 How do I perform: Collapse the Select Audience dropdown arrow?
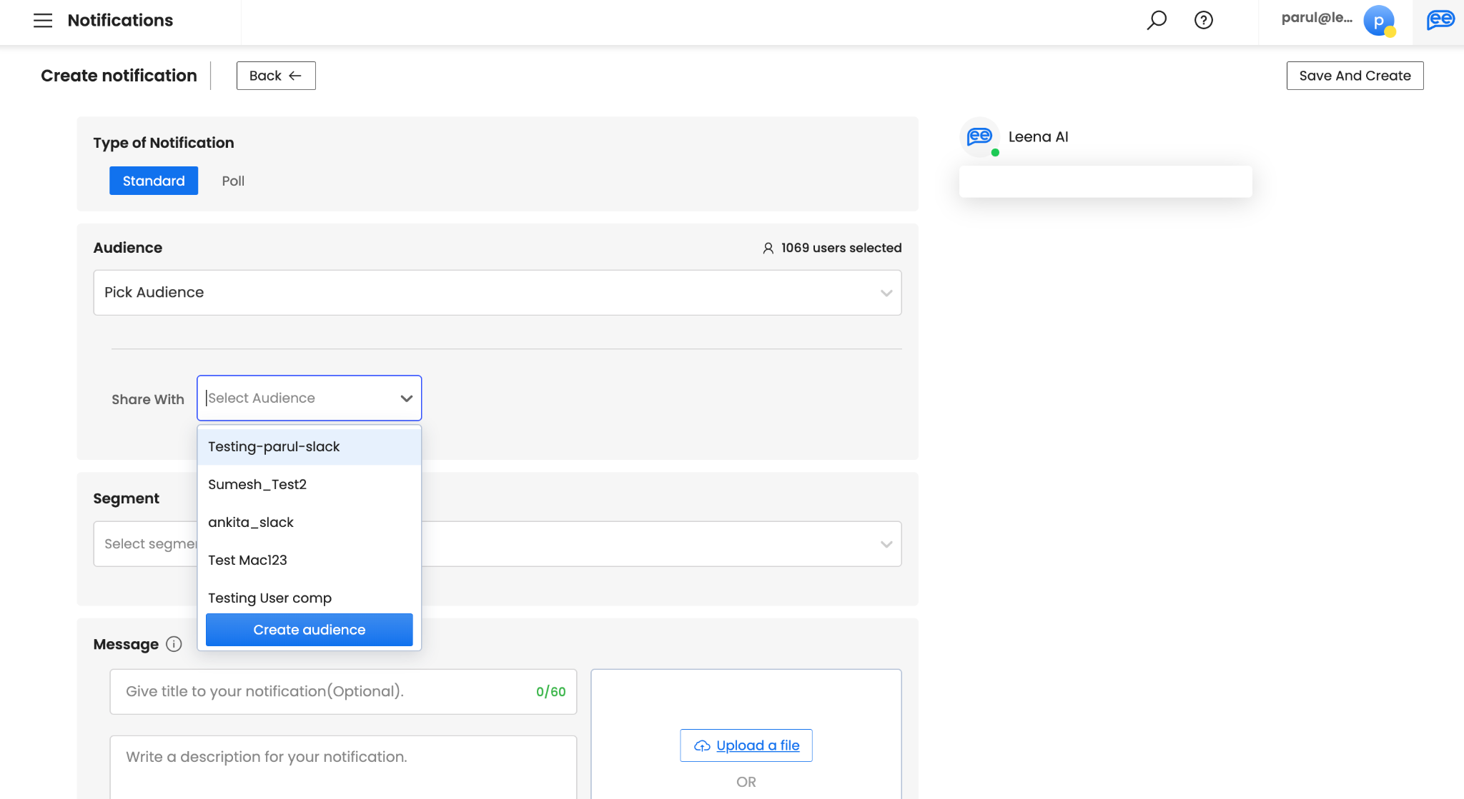point(406,398)
